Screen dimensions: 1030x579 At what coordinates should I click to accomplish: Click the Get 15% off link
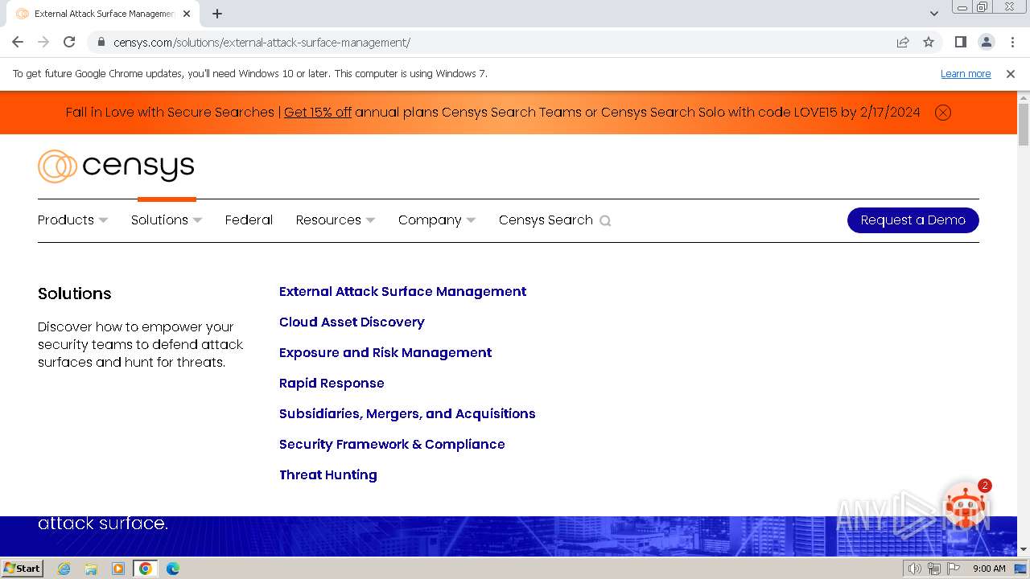coord(318,113)
